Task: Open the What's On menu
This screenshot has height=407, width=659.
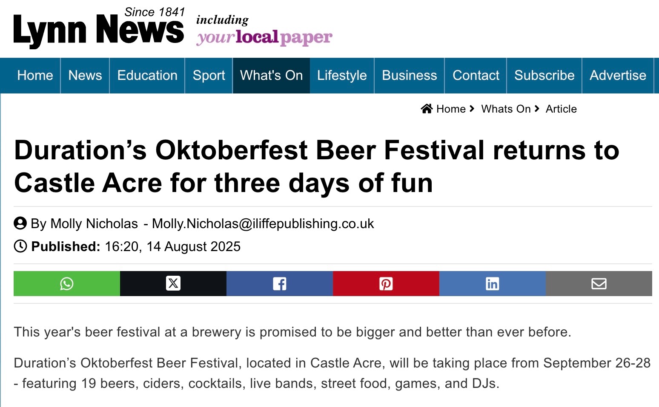Action: point(271,76)
